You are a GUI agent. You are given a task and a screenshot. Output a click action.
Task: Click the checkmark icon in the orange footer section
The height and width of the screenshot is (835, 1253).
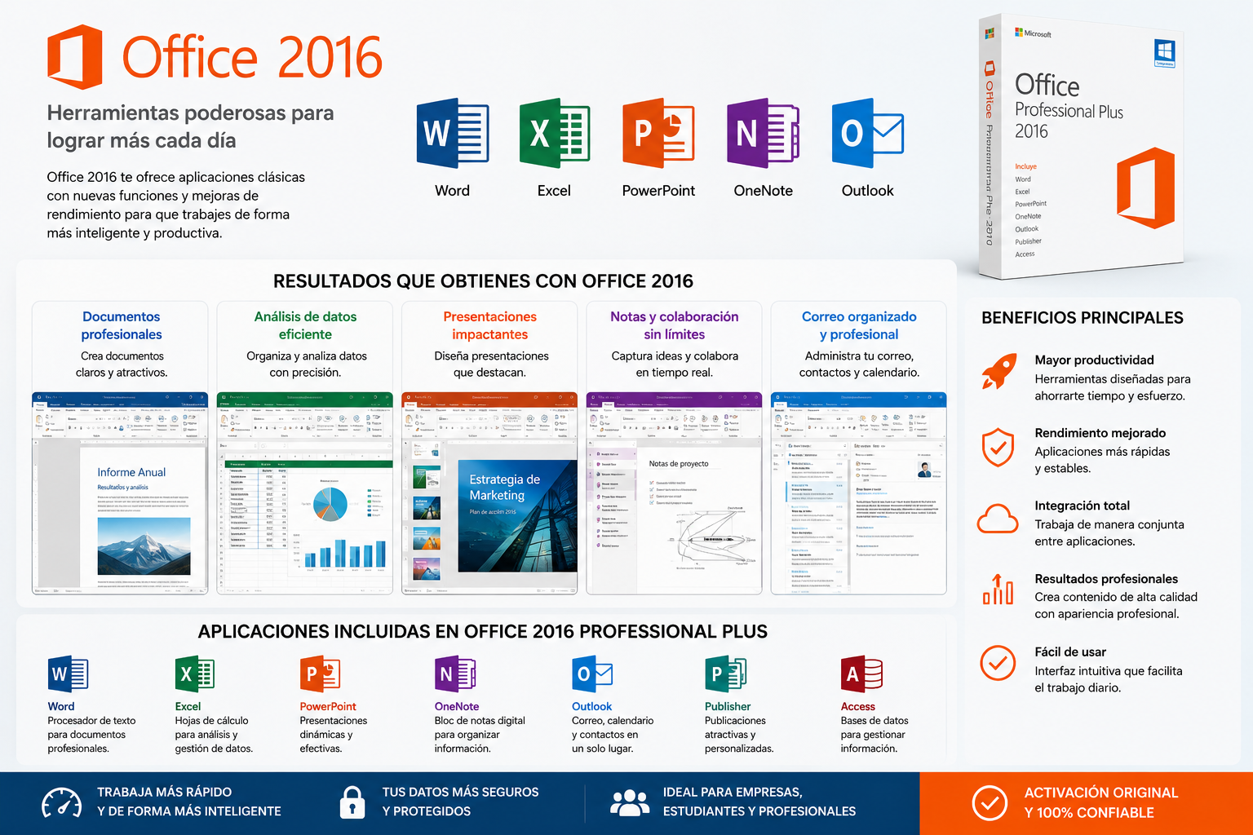pyautogui.click(x=990, y=803)
